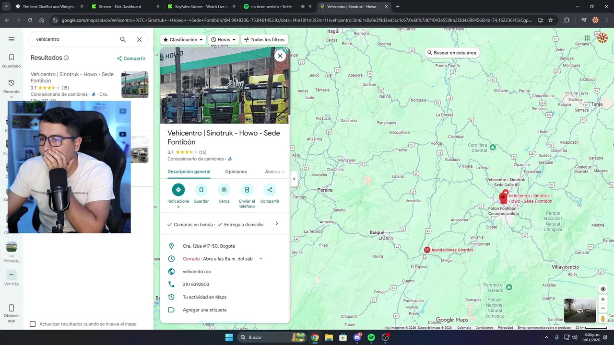Viewport: 614px width, 345px height.
Task: Clear the vehicentro search text
Action: (x=139, y=39)
